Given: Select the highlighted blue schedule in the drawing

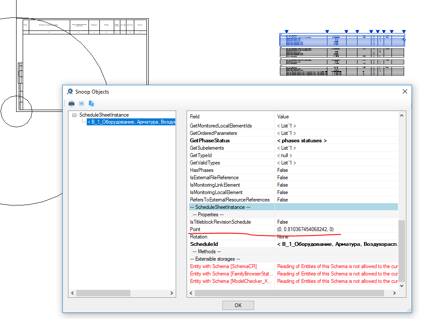Looking at the screenshot, I should [342, 40].
